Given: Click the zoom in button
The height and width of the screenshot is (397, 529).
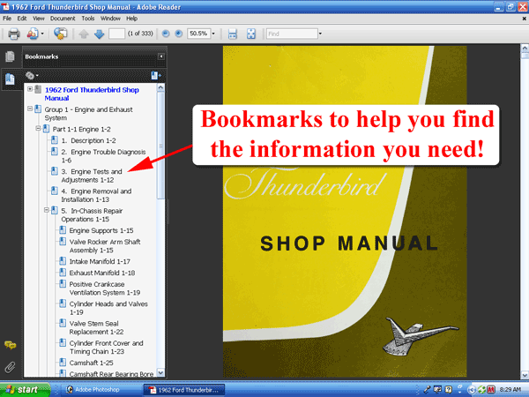Looking at the screenshot, I should (x=178, y=34).
